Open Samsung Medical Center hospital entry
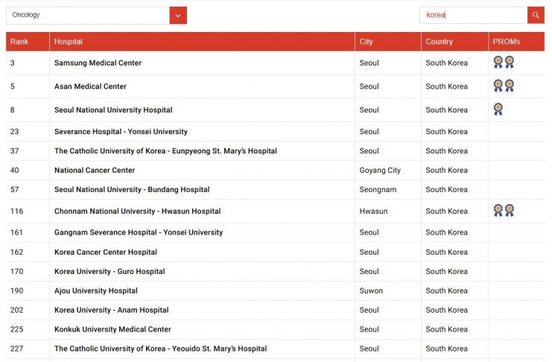 click(x=98, y=63)
